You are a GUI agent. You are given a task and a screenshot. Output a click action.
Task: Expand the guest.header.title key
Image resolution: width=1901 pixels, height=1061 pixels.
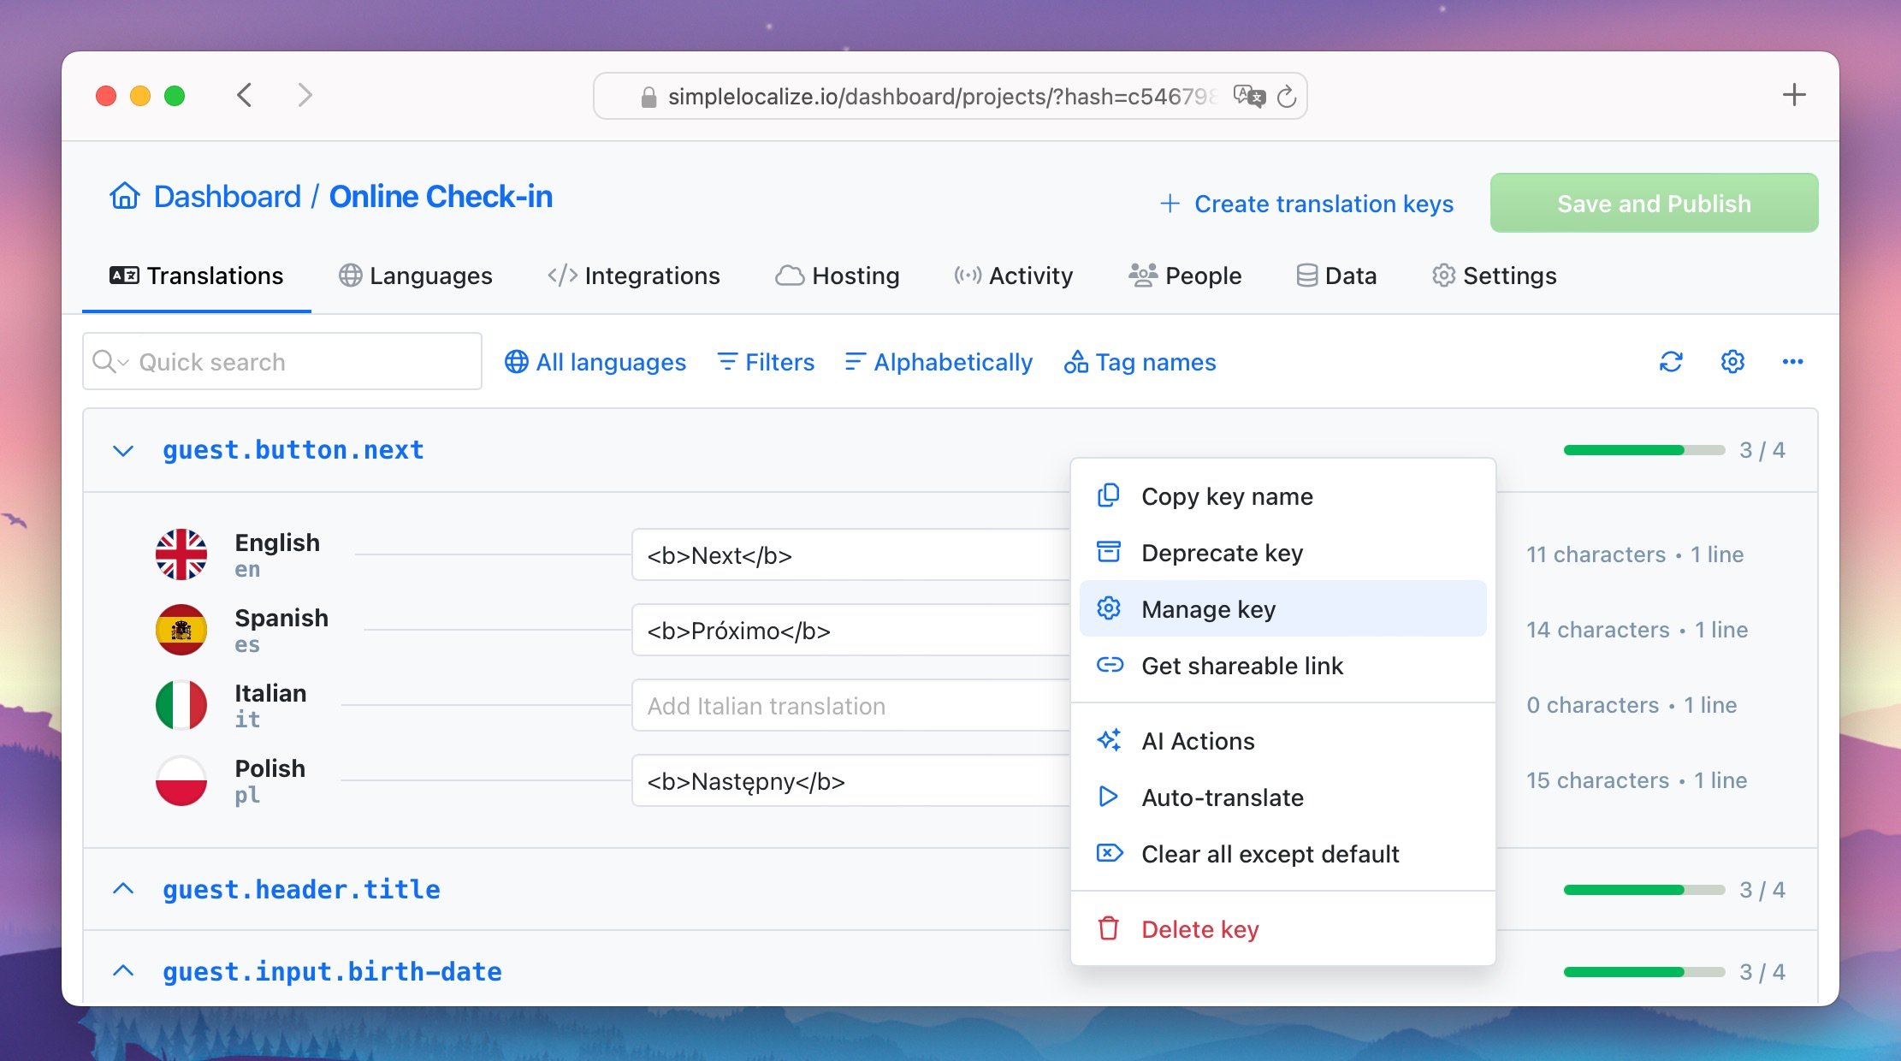click(x=124, y=889)
